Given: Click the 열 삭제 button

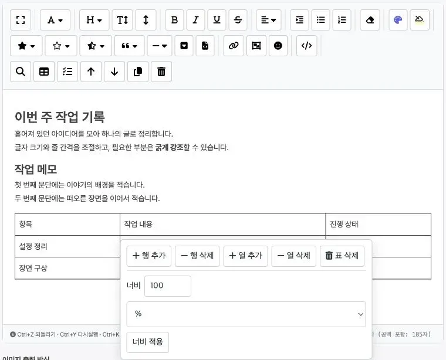Looking at the screenshot, I should pyautogui.click(x=294, y=256).
